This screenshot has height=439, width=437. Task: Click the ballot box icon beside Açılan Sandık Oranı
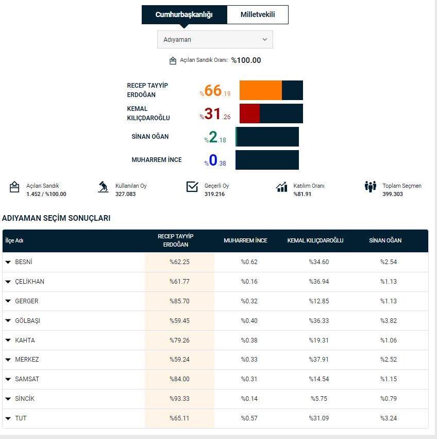(x=173, y=61)
